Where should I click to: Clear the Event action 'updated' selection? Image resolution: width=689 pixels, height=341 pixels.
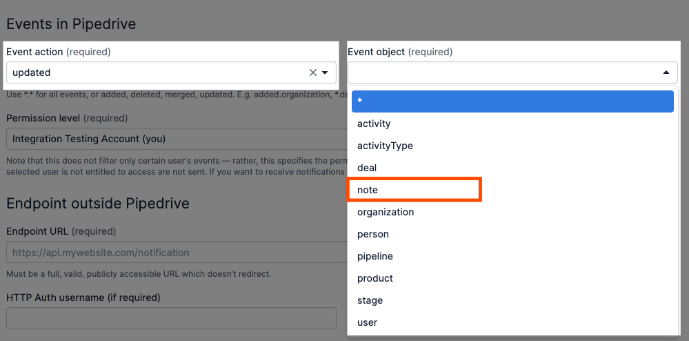click(313, 72)
